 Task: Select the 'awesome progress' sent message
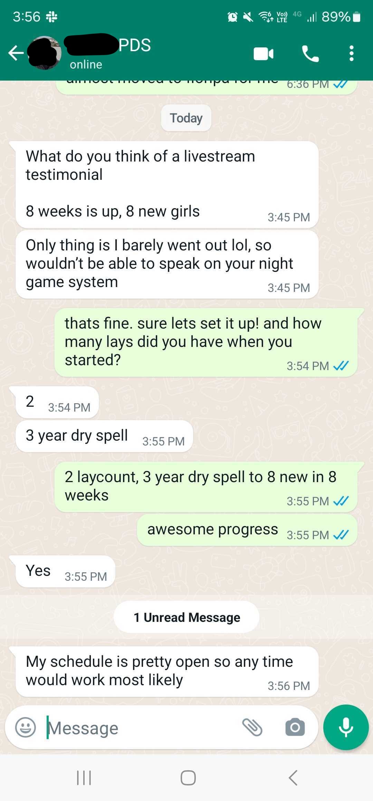coord(247,530)
